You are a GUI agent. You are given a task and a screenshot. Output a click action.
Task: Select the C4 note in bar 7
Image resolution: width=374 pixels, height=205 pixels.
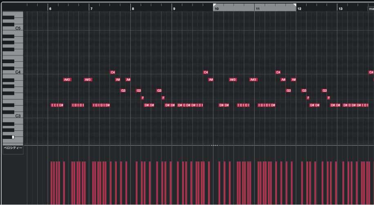(x=113, y=72)
